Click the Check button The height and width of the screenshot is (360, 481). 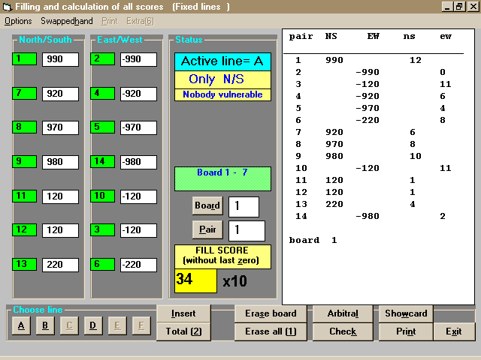click(x=343, y=331)
